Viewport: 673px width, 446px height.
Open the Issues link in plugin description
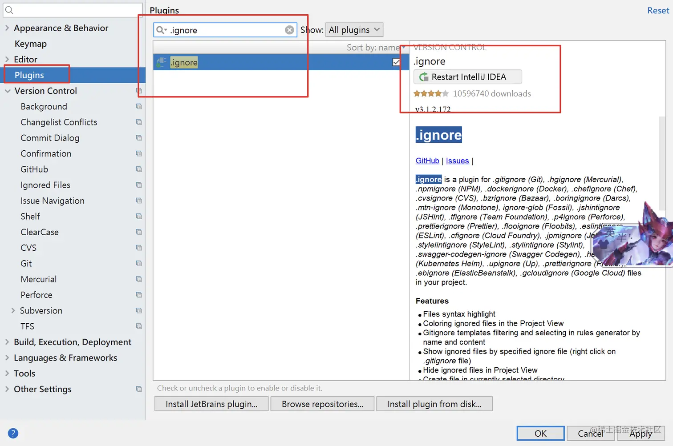coord(457,161)
